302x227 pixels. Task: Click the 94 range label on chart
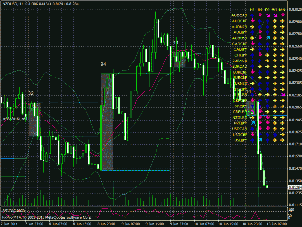point(103,64)
